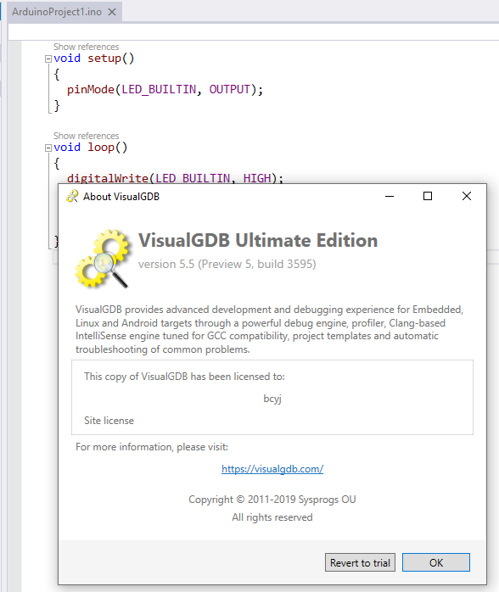
Task: Confirm the About dialog with OK
Action: click(x=436, y=562)
